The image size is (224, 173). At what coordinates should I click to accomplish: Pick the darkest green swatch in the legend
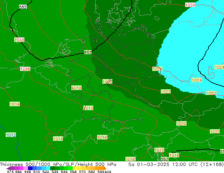click(x=52, y=168)
